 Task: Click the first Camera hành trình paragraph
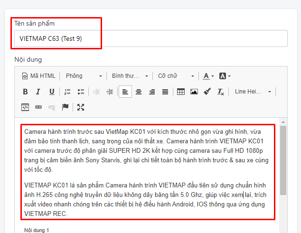coord(146,150)
